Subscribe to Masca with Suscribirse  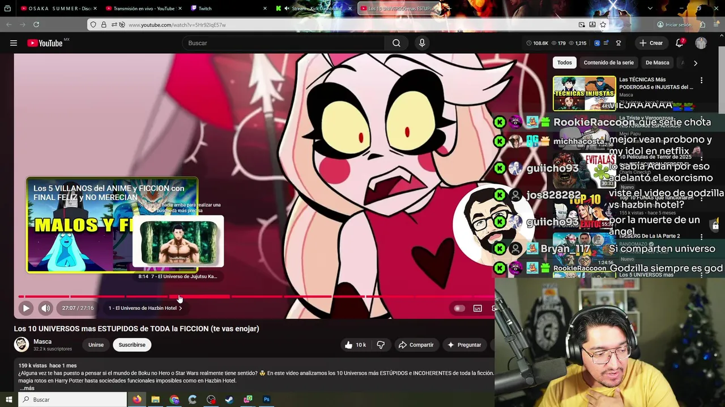click(x=132, y=345)
